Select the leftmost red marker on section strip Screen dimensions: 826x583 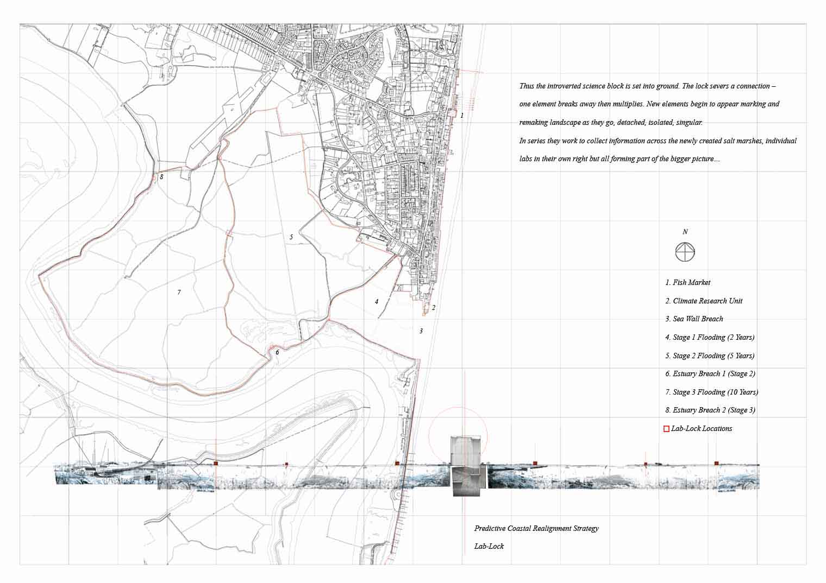[216, 464]
